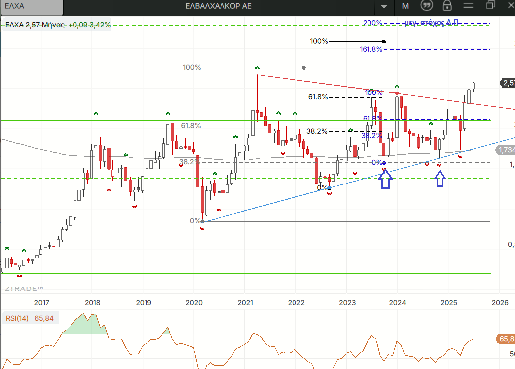Screen dimensions: 515x369
Task: Select the μεγ. στόχος Δ.Π annotation text
Action: click(x=431, y=23)
